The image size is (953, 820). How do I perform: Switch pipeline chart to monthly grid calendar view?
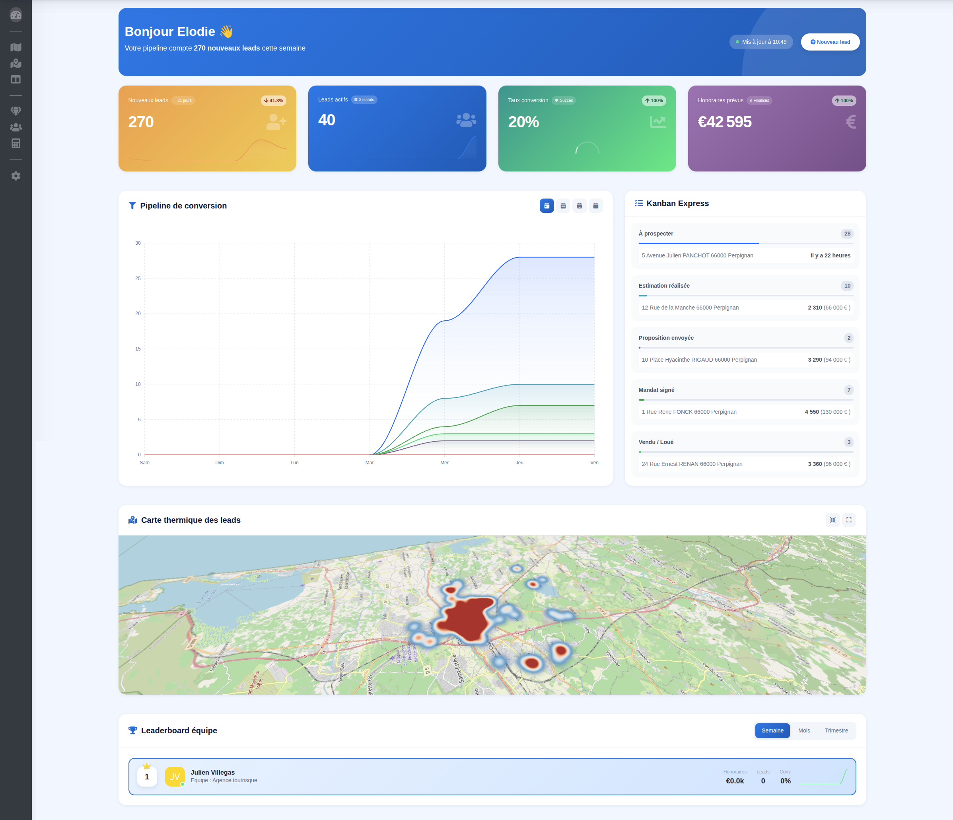click(579, 206)
